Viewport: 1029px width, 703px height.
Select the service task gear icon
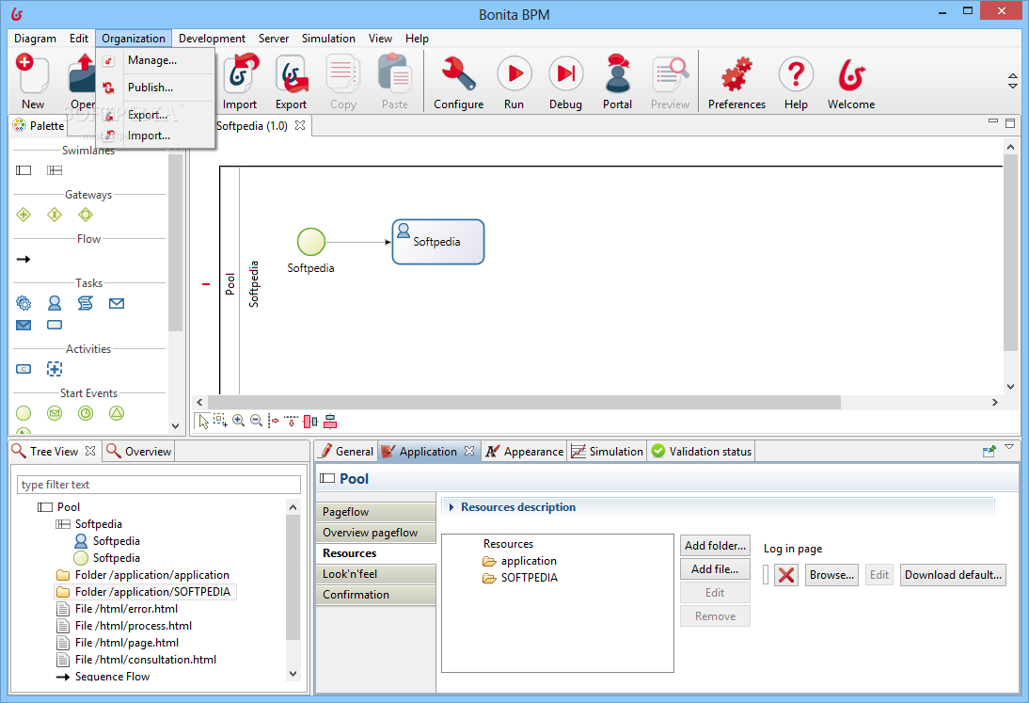coord(24,303)
